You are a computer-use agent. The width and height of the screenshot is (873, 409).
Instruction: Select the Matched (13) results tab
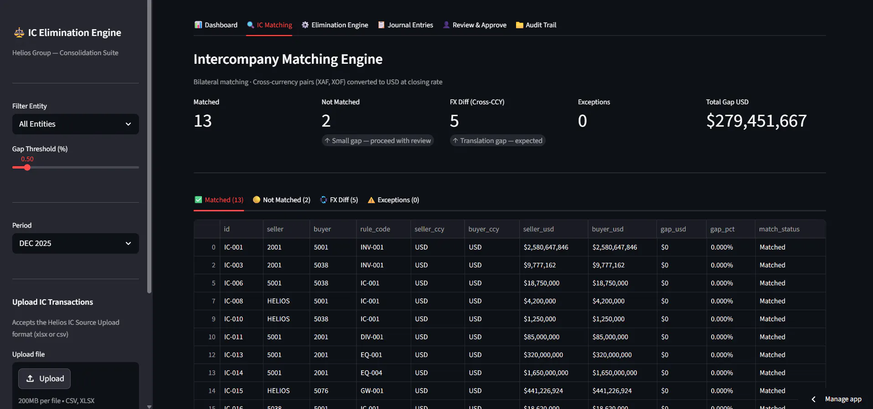219,199
